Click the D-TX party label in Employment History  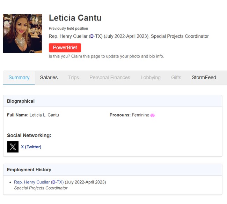click(x=58, y=182)
